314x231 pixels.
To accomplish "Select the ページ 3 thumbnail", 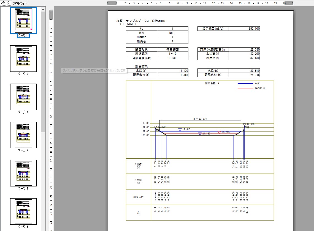I will (23, 97).
